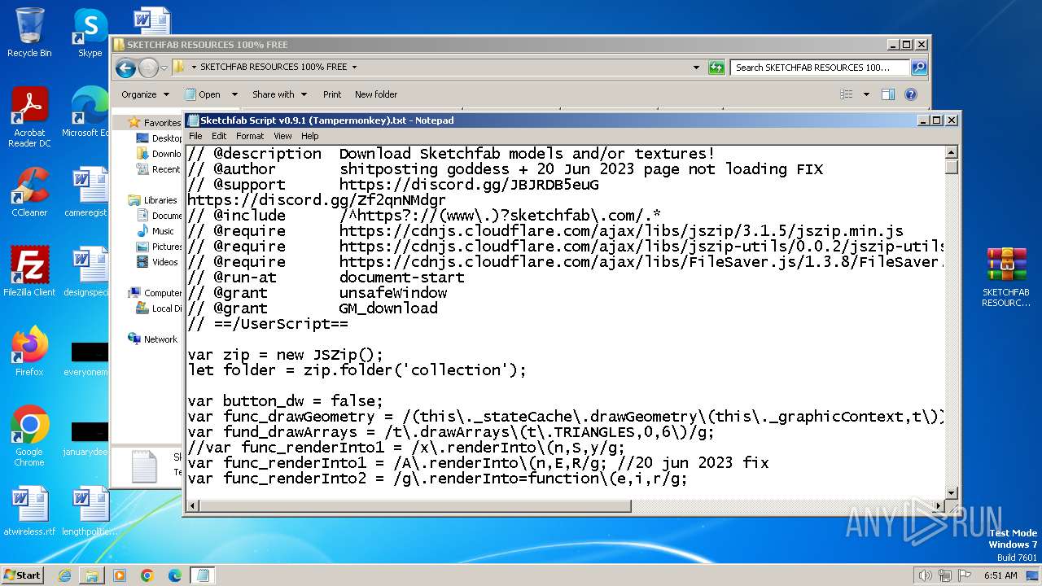Click the volume speaker tray icon

(925, 575)
